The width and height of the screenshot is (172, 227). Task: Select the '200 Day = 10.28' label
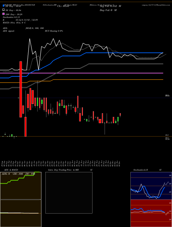pyautogui.click(x=14, y=14)
